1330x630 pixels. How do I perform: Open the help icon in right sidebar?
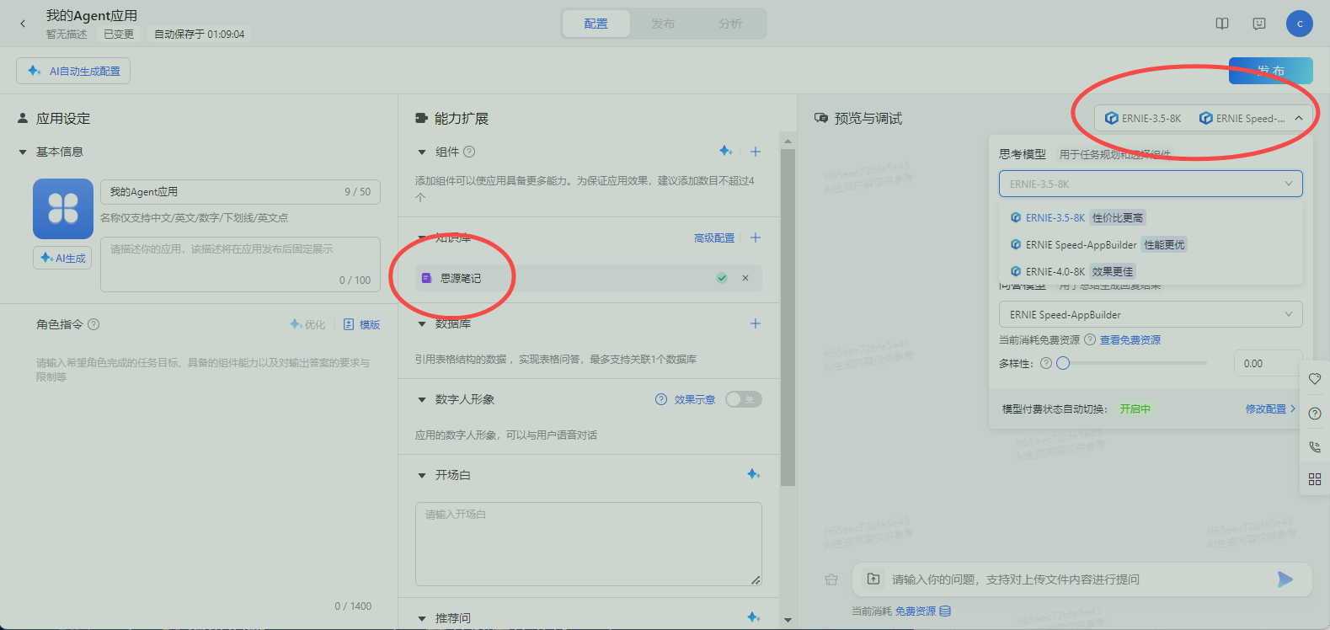click(x=1315, y=414)
